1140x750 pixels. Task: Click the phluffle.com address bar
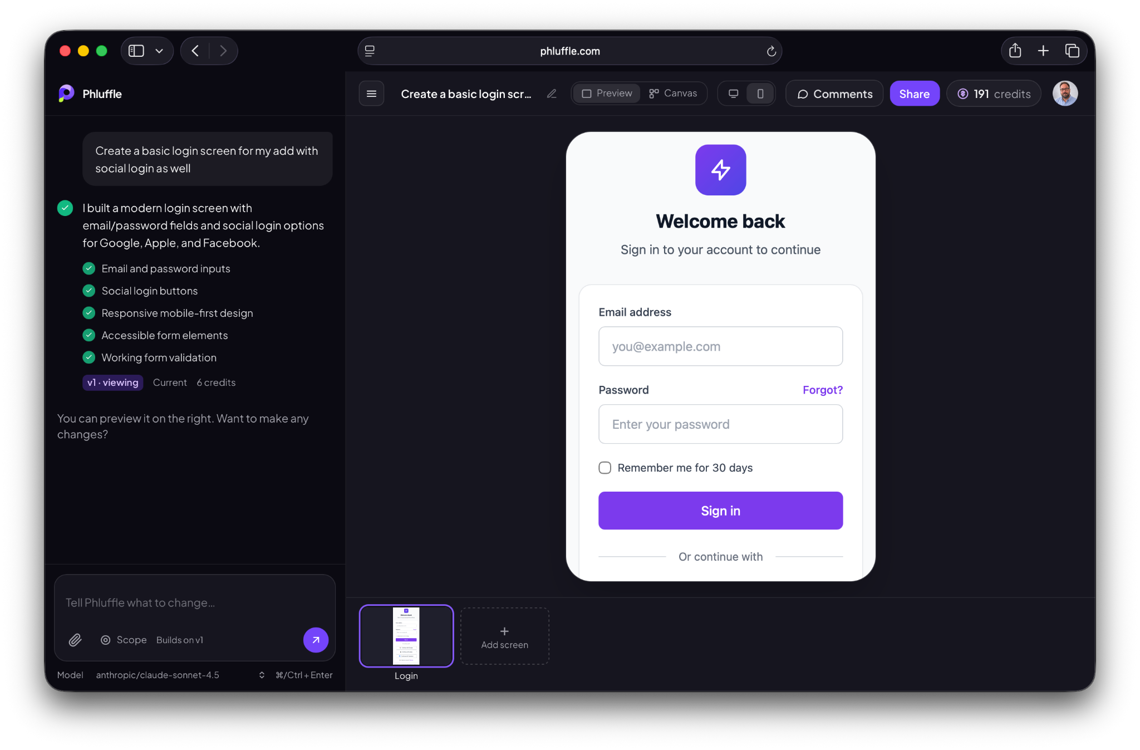pos(570,51)
